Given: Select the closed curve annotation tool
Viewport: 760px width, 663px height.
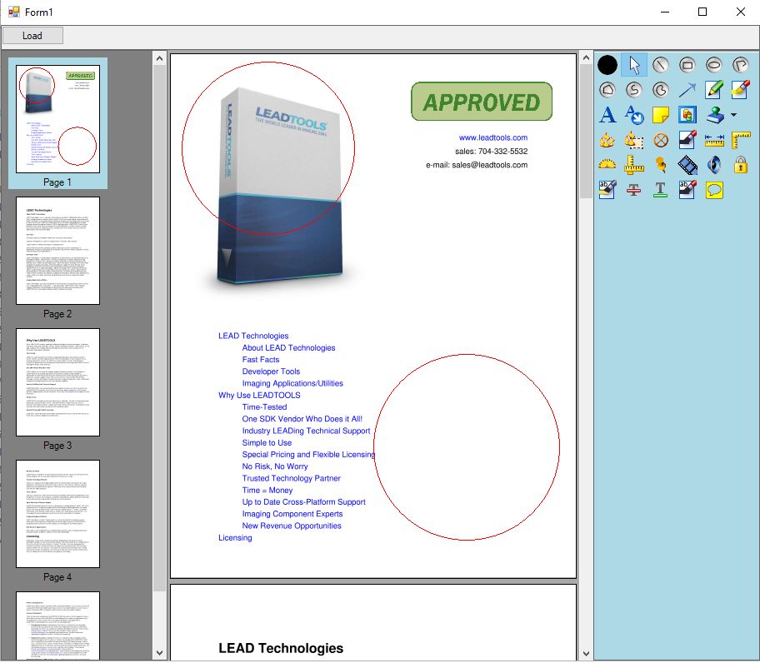Looking at the screenshot, I should coord(661,90).
